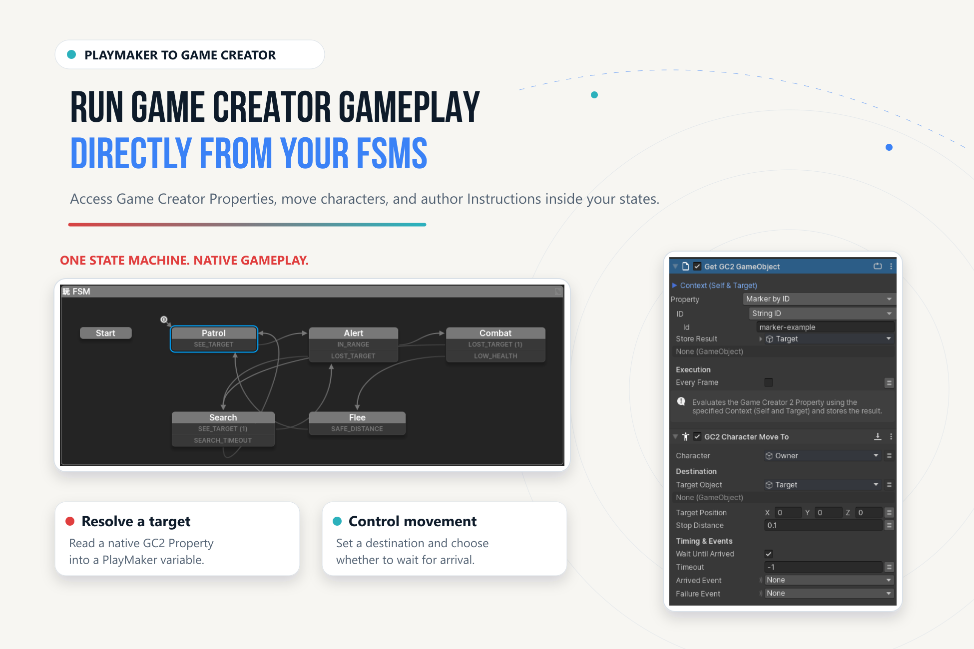
Task: Click the SAFE_DISTANCE transition on Flee state
Action: [x=357, y=429]
